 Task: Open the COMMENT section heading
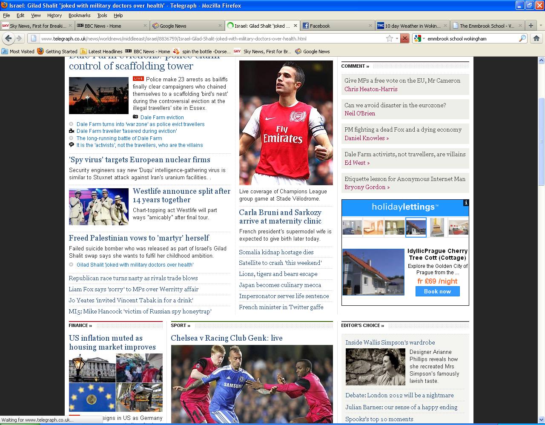355,66
